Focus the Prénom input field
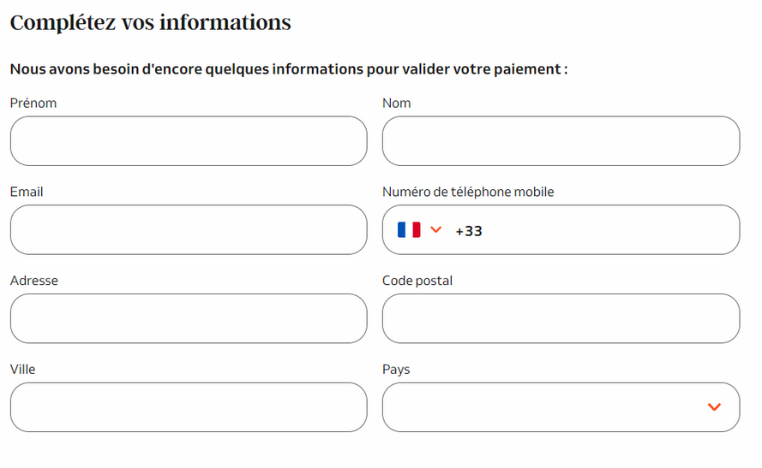Screen dimensions: 762x468 (x=189, y=140)
